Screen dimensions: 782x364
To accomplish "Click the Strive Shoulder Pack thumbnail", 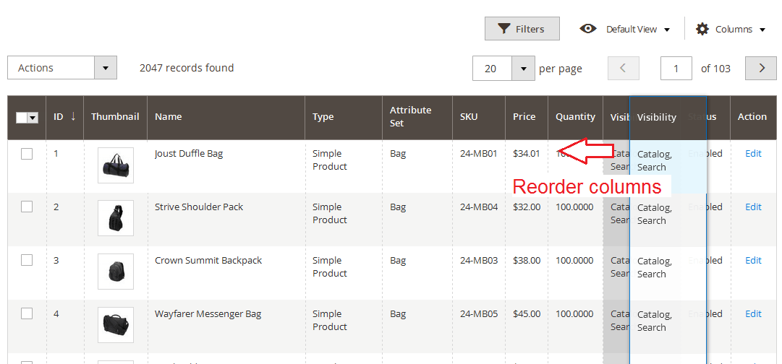I will click(x=116, y=218).
